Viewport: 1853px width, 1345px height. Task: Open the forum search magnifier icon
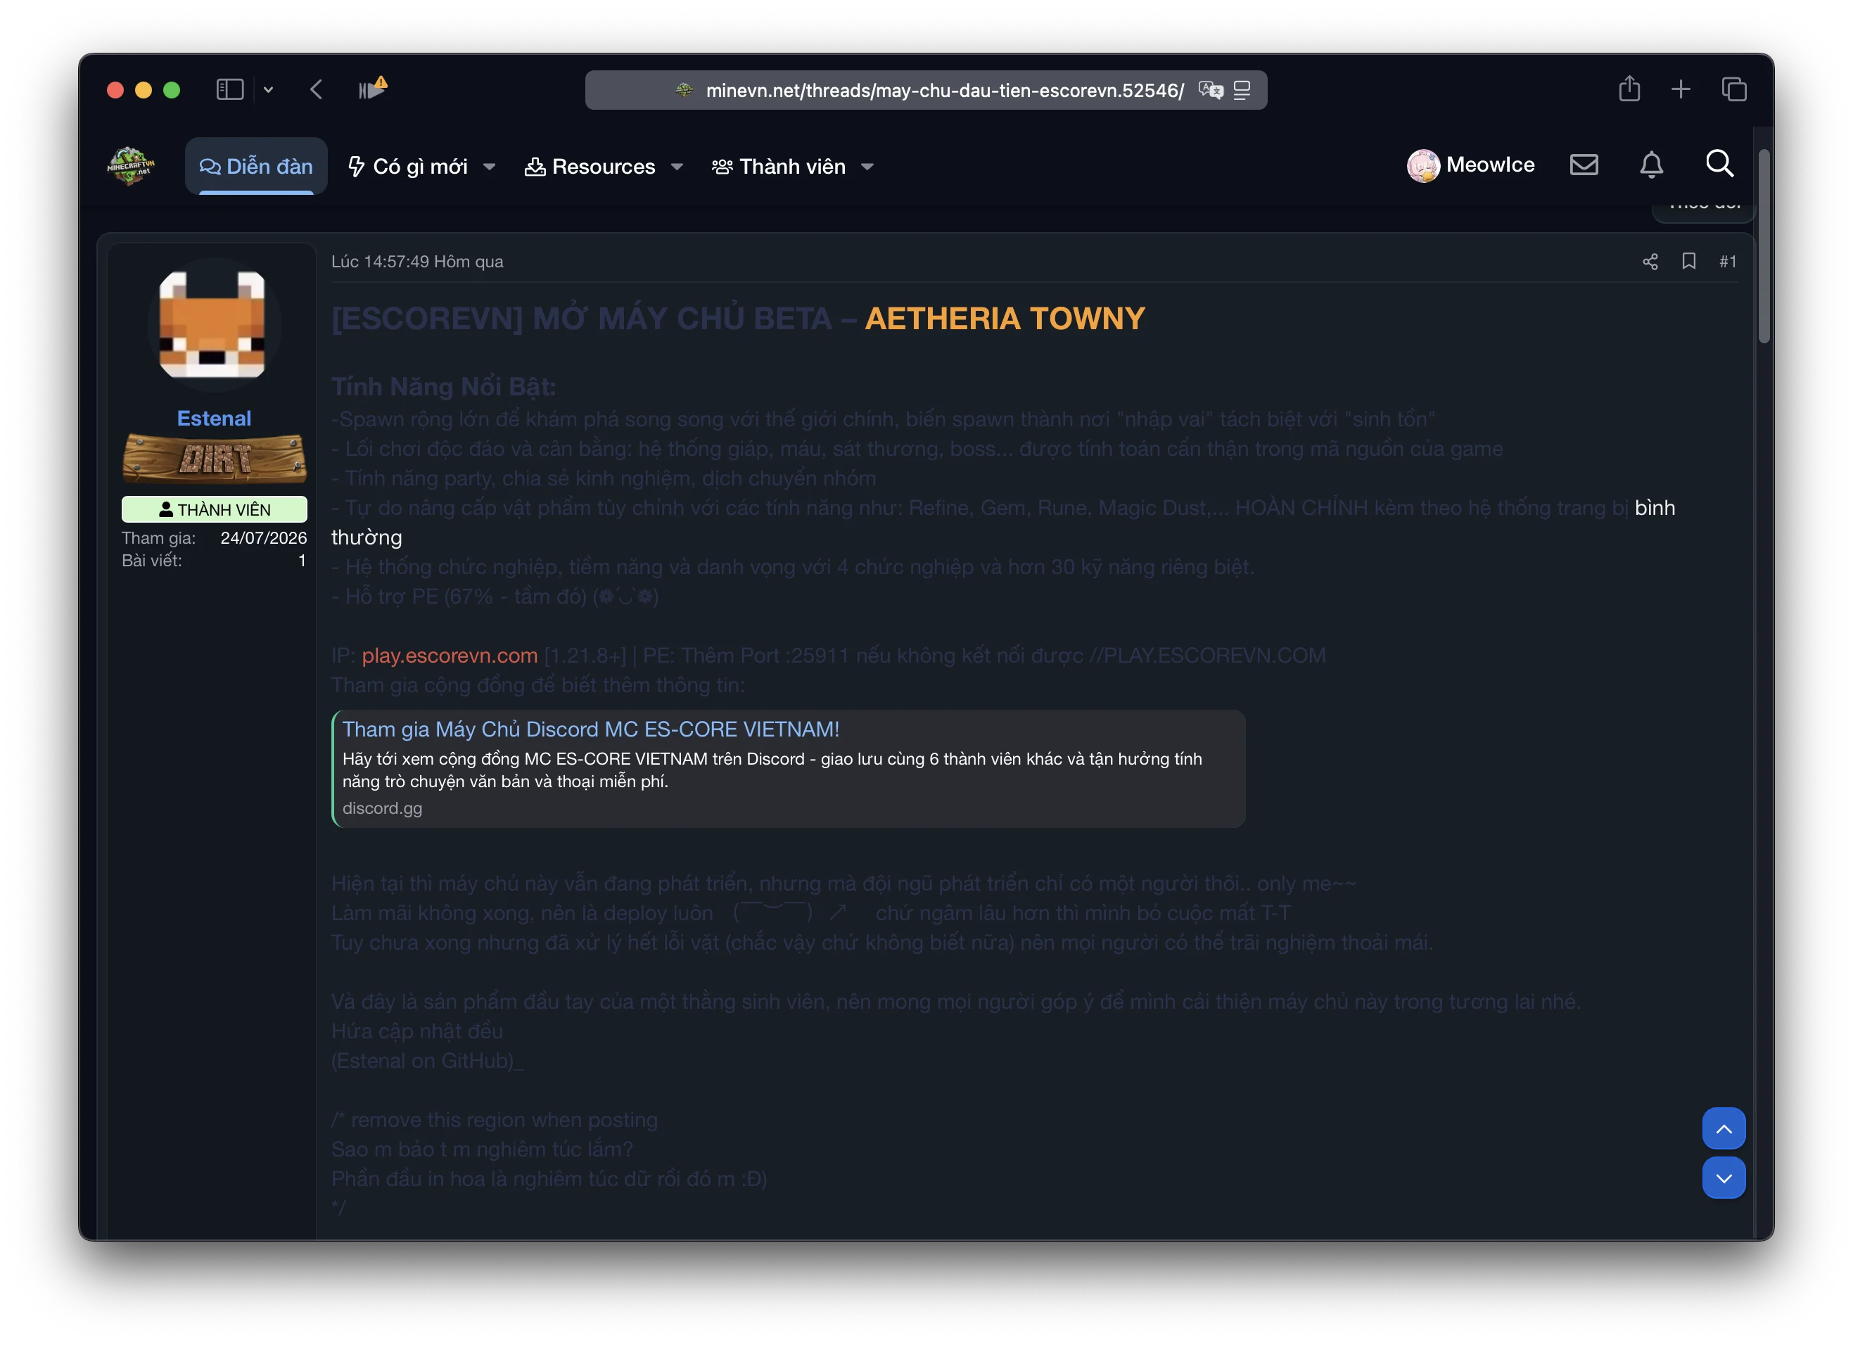[x=1719, y=163]
